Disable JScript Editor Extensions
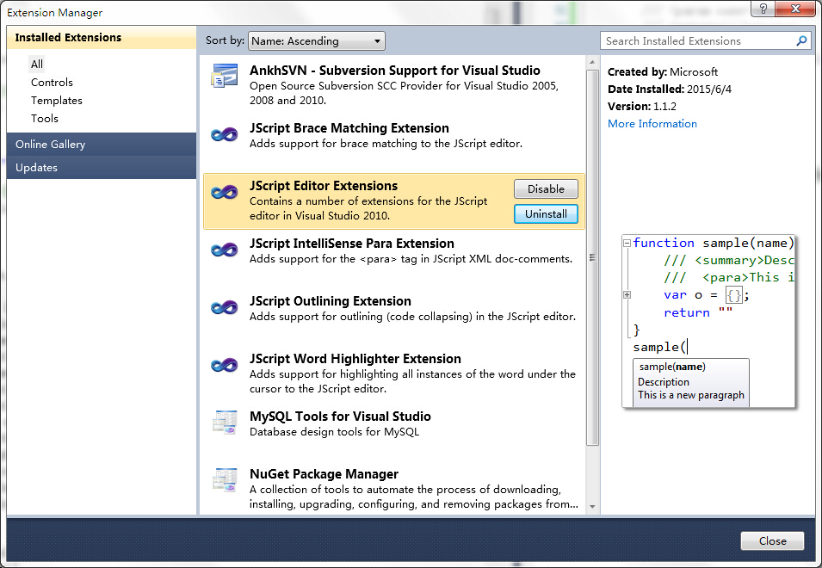 tap(546, 189)
